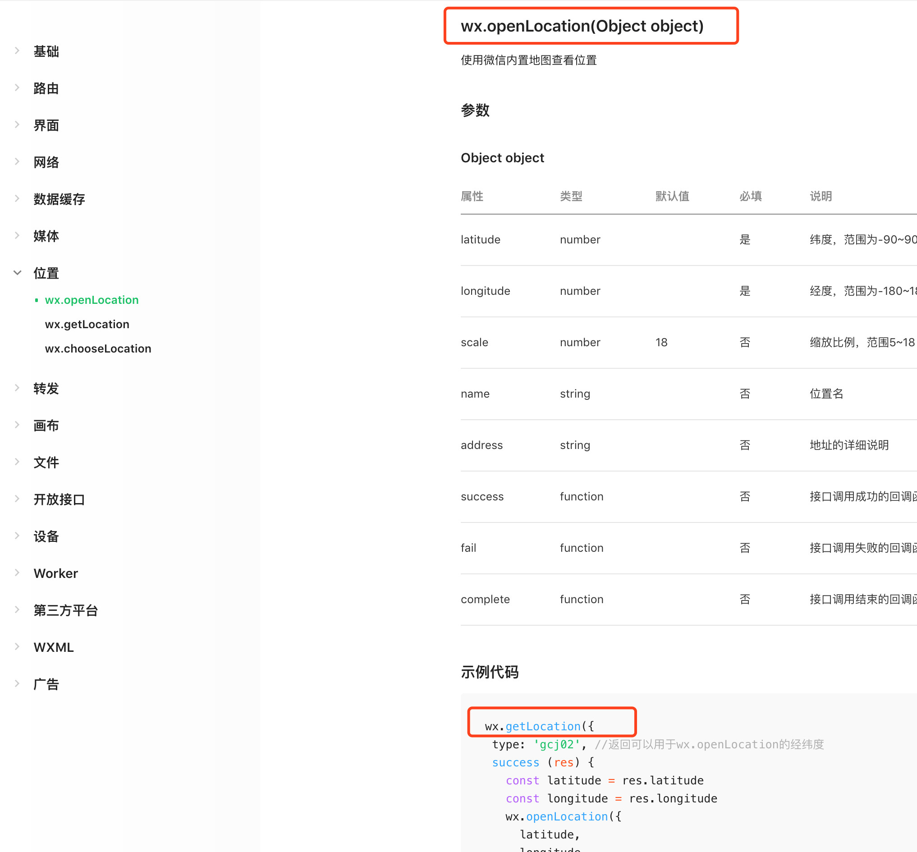Expand the 媒体 section chevron

(x=17, y=235)
